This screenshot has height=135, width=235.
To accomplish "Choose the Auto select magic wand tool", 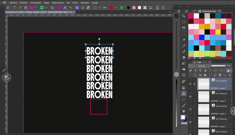I will pyautogui.click(x=184, y=40).
